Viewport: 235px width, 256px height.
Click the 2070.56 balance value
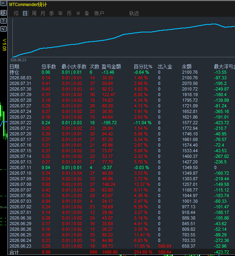click(x=190, y=83)
